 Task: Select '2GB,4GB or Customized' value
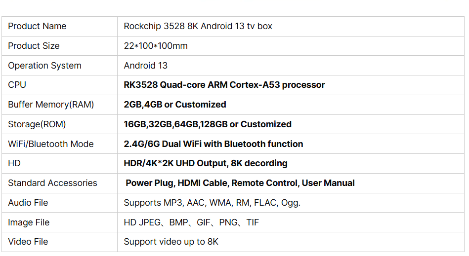point(174,105)
